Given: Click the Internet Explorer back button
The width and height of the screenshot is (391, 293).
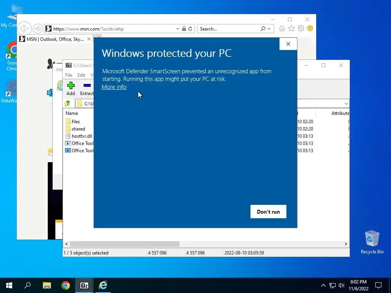Looking at the screenshot, I should (25, 29).
